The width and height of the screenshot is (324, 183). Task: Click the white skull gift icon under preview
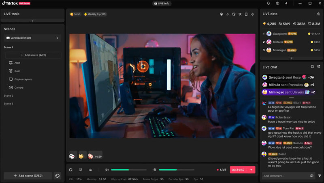coord(72,156)
